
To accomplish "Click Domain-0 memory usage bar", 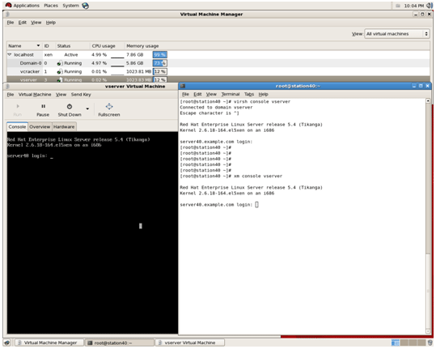I will point(160,63).
